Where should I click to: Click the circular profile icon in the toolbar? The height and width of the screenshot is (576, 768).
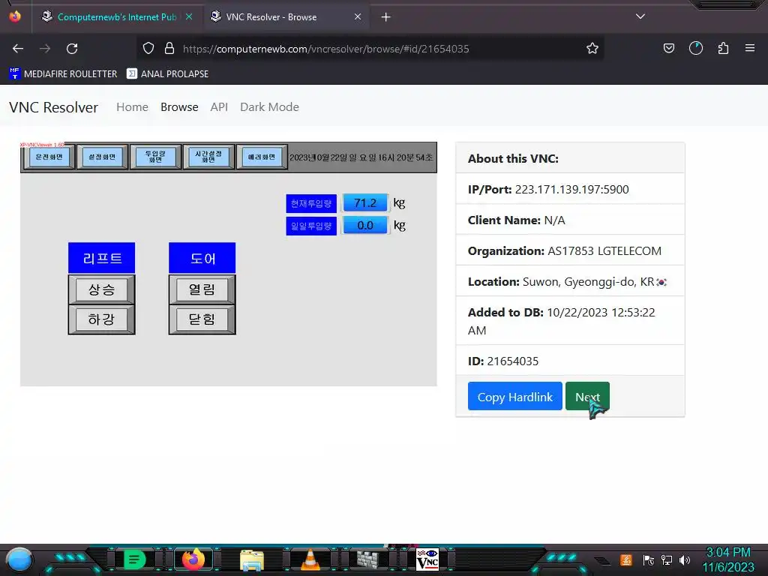pos(696,49)
